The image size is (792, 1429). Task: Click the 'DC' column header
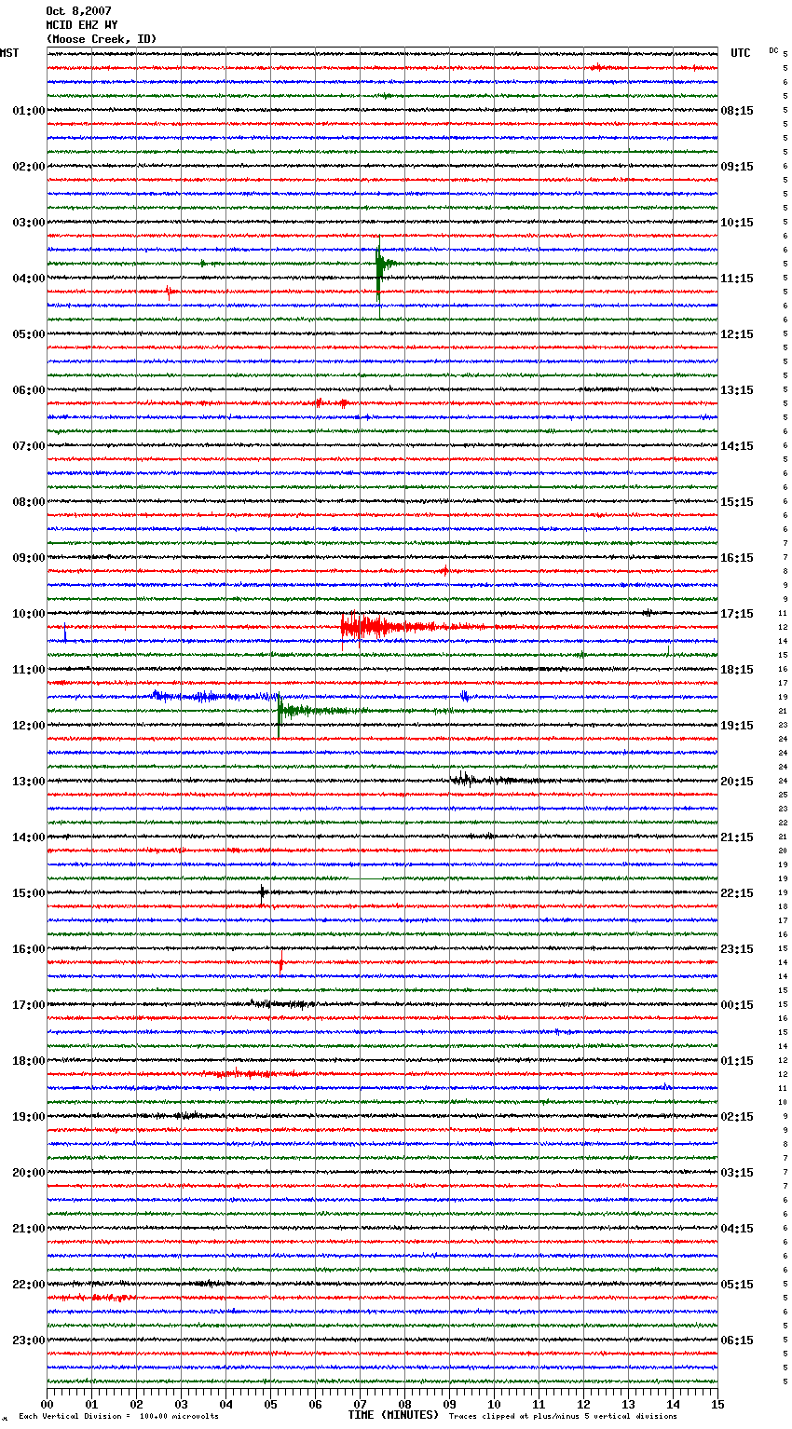pos(773,50)
